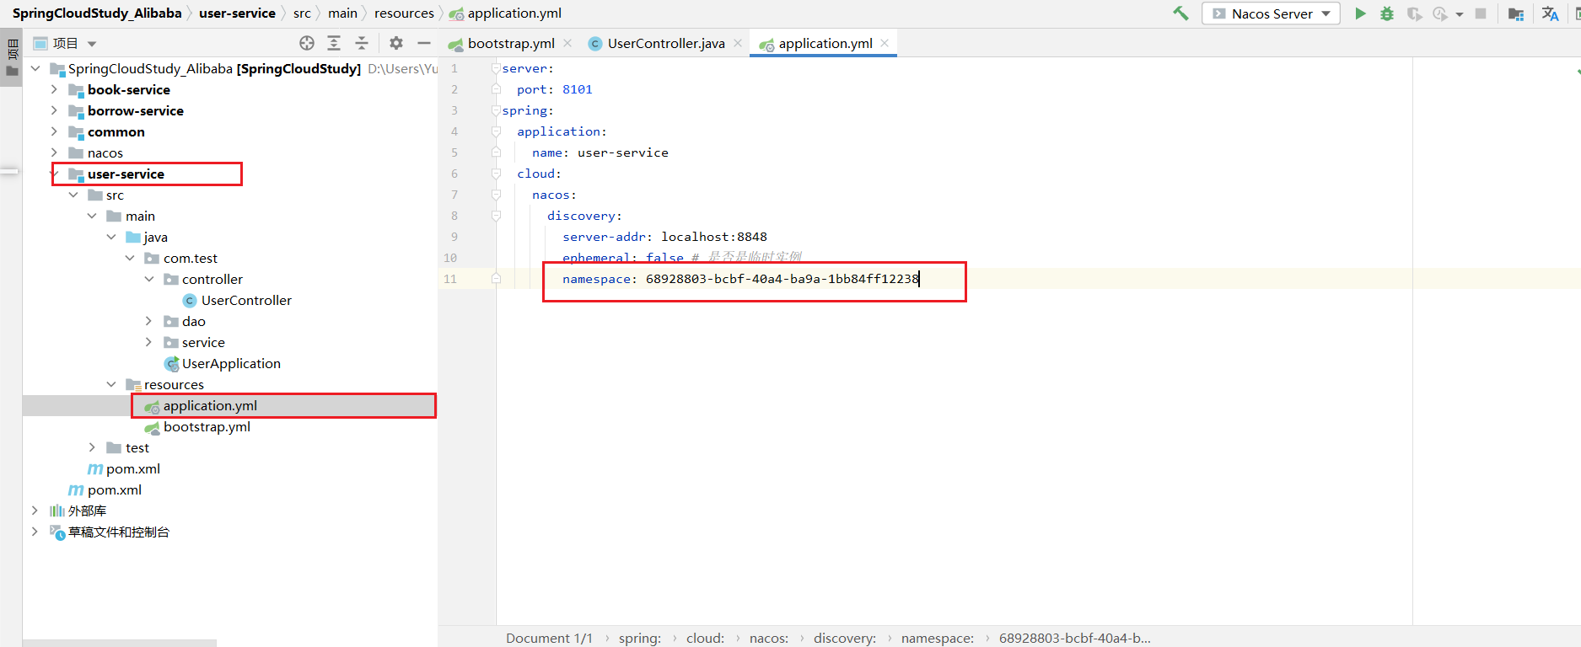Select user-service module in tree

[x=126, y=174]
